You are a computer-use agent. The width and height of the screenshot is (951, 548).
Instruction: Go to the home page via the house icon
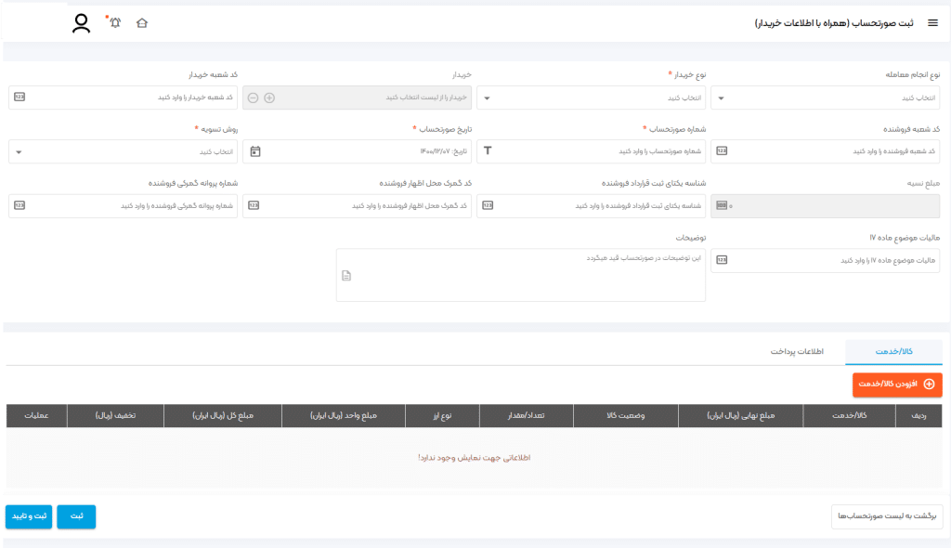[x=142, y=22]
